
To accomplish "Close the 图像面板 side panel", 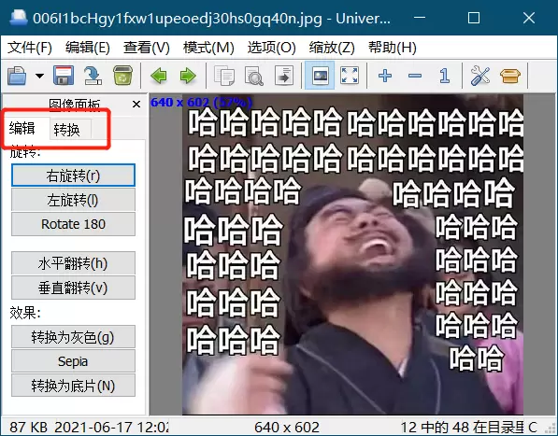I will tap(136, 105).
